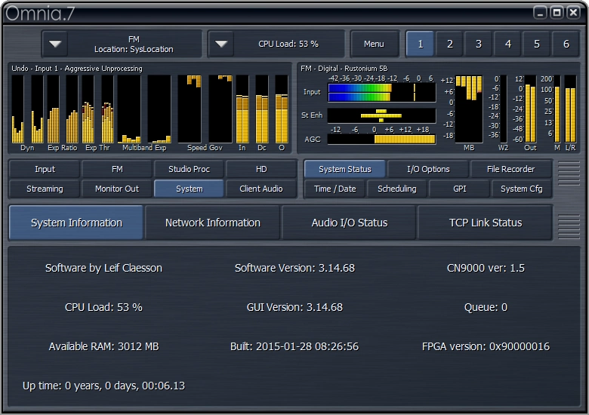Open Time / Date settings
Screen dimensions: 589x415
coord(335,189)
